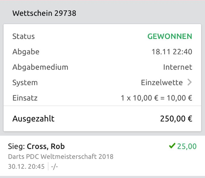Click the 25,00 odds value
This screenshot has height=178, width=205.
[187, 146]
